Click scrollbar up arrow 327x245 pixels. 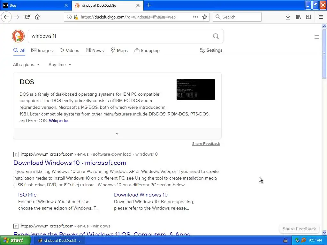click(324, 26)
